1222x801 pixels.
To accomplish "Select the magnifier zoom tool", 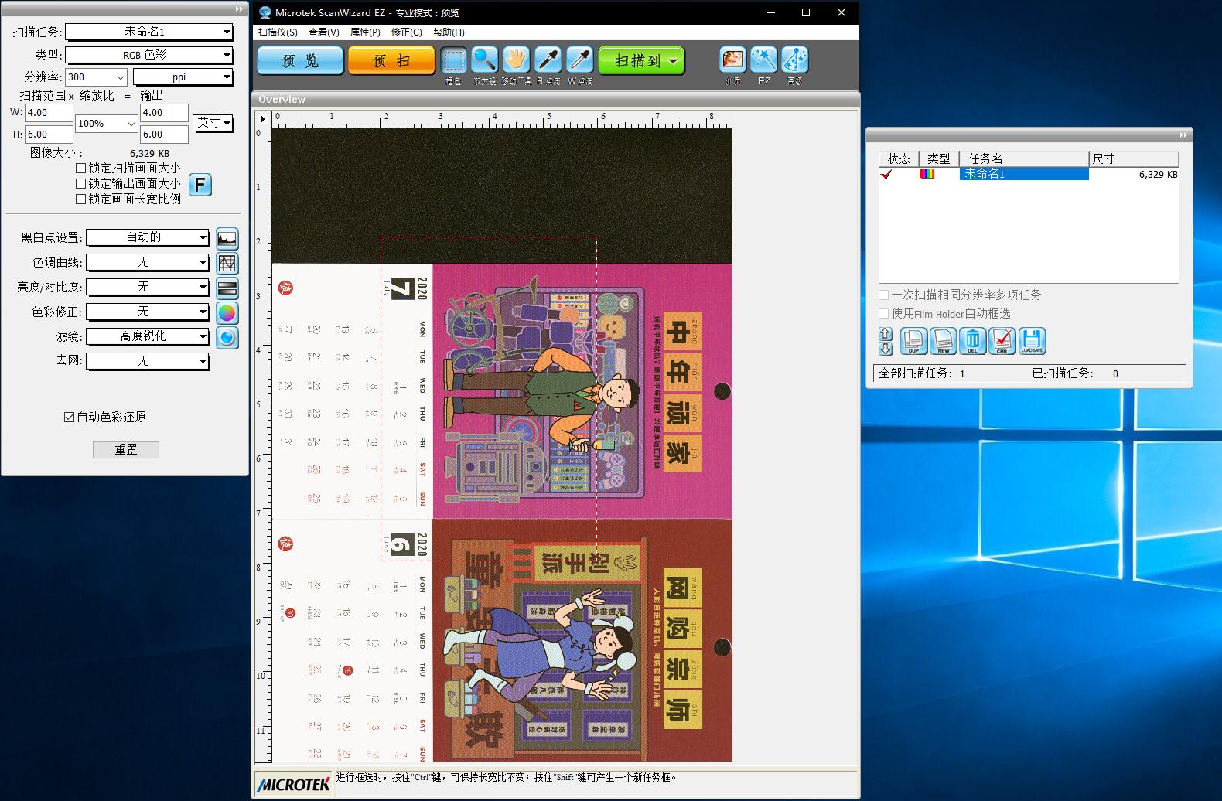I will click(x=485, y=60).
